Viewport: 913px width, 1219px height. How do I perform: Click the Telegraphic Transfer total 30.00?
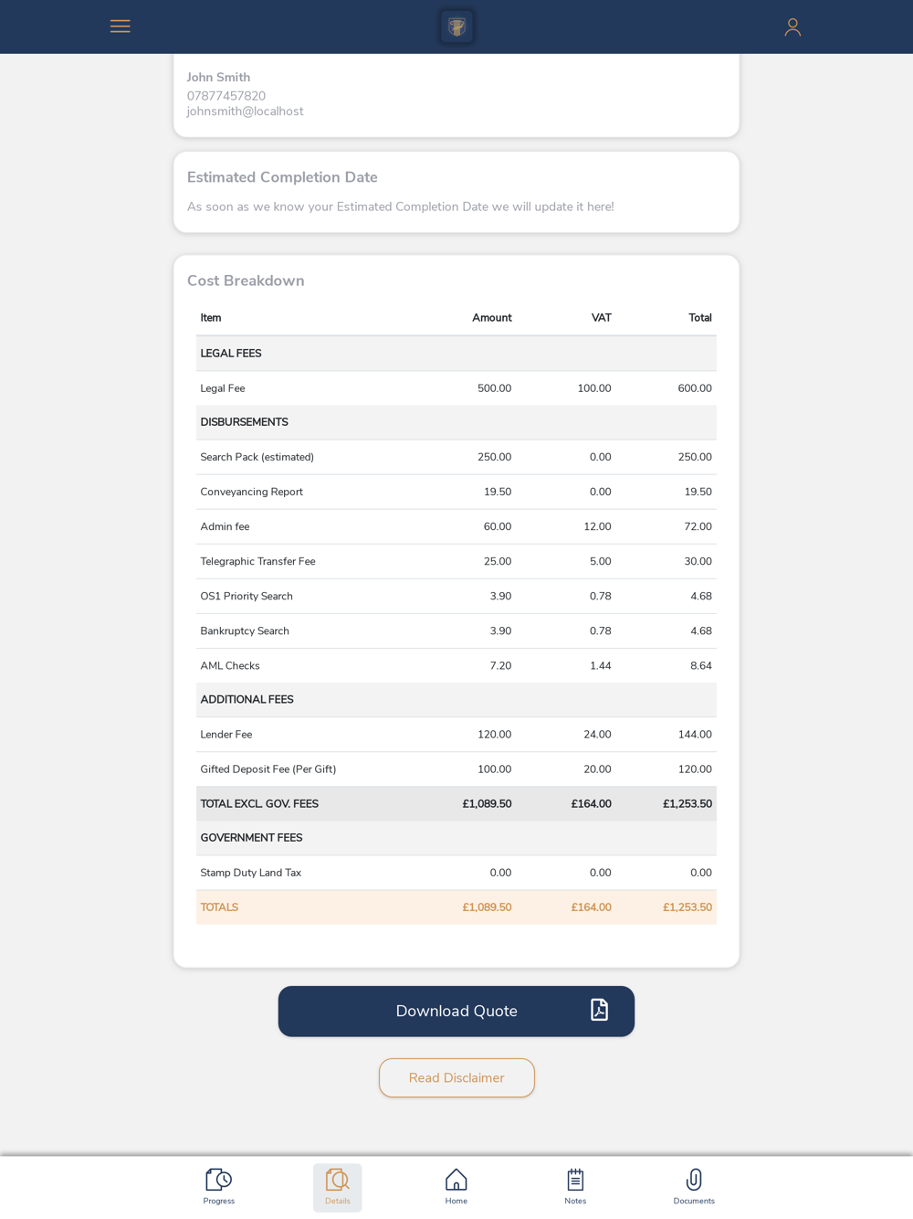[698, 561]
